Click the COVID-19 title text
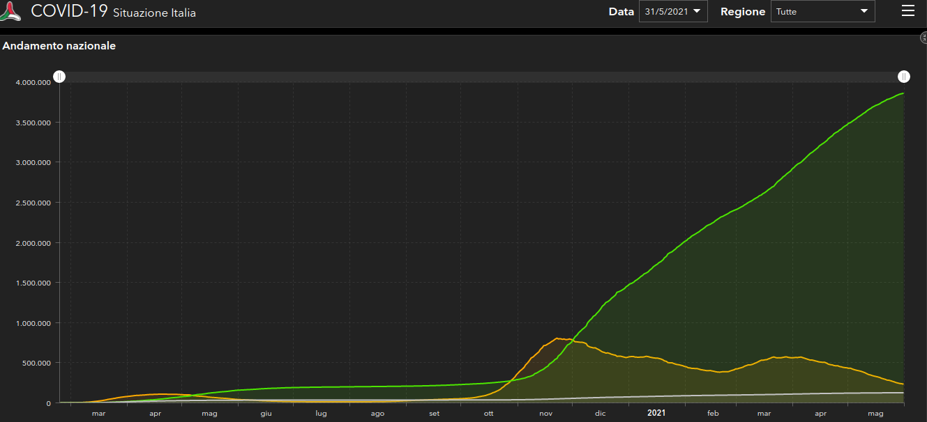The height and width of the screenshot is (422, 927). (x=70, y=11)
